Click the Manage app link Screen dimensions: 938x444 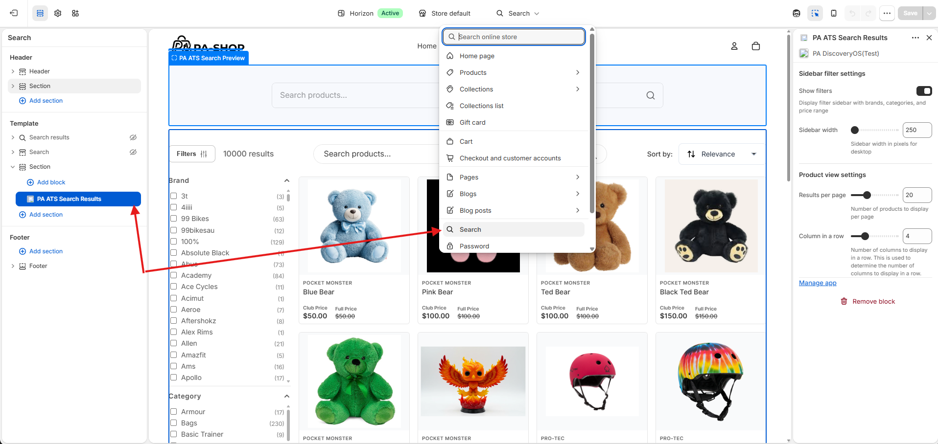point(818,283)
